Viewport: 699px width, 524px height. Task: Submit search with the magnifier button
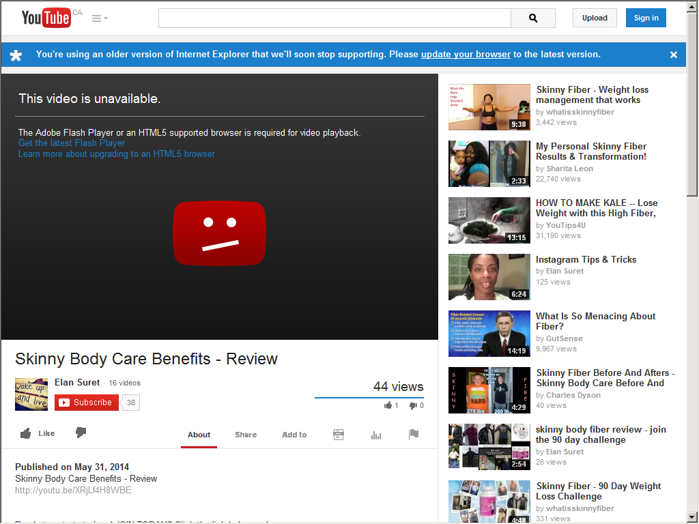coord(533,18)
